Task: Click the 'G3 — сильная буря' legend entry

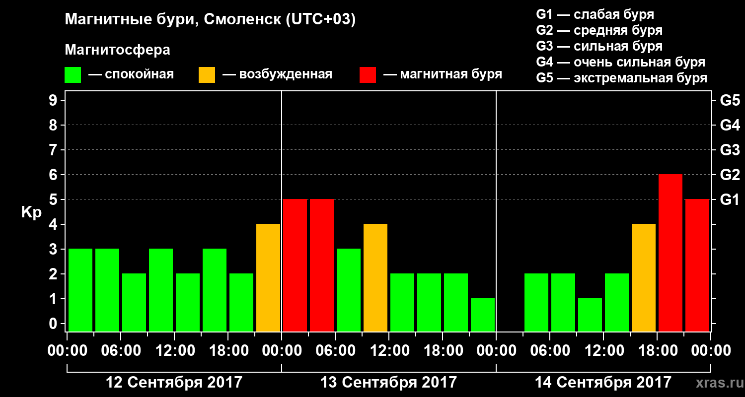Action: [x=599, y=46]
